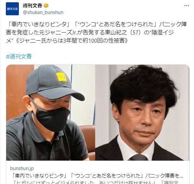Open the three-dot more options menu
This screenshot has width=194, height=184.
[187, 6]
